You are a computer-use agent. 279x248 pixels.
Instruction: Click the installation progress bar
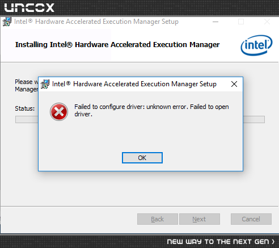[140, 120]
